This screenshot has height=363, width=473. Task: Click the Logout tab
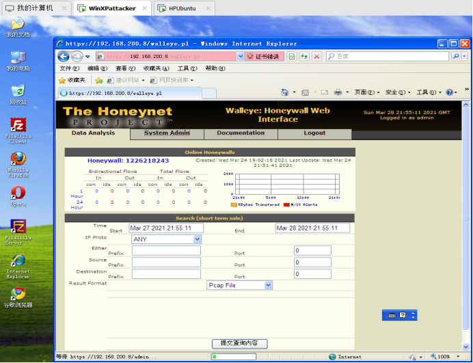(x=314, y=133)
